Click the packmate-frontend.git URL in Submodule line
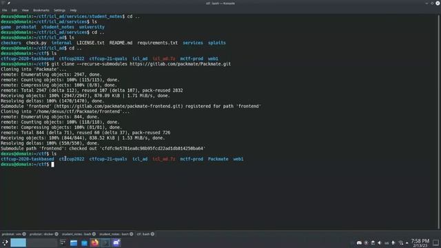441x248 pixels. (119, 106)
